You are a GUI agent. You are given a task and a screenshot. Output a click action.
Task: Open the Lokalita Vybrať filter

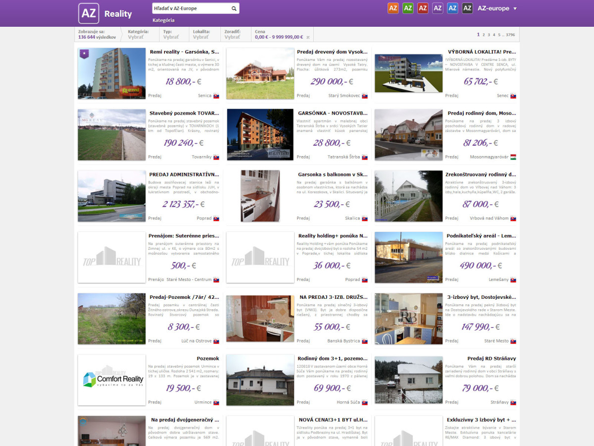[x=201, y=34]
